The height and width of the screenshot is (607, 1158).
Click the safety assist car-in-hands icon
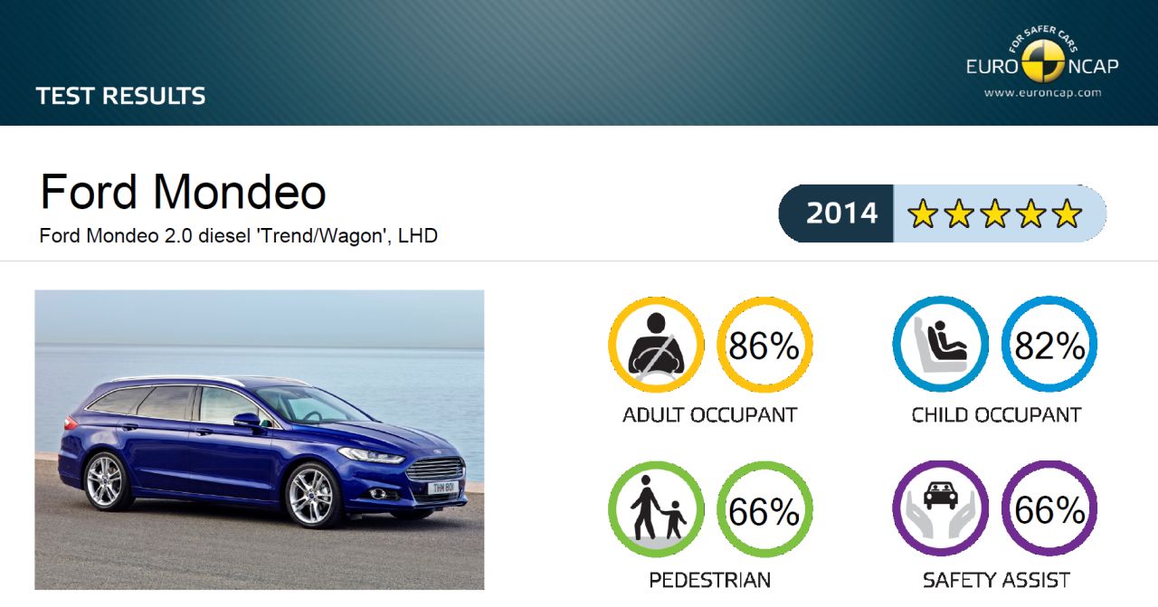[x=941, y=509]
